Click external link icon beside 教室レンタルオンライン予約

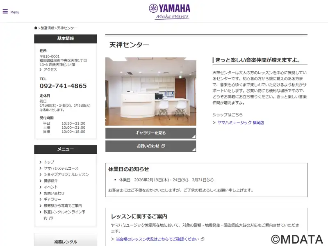point(51,219)
